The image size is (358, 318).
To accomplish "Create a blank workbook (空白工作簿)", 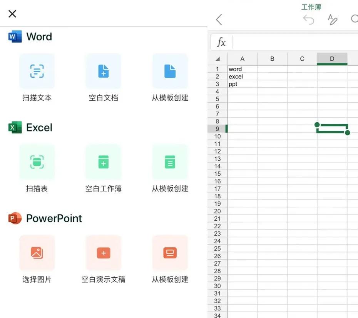I will 103,162.
